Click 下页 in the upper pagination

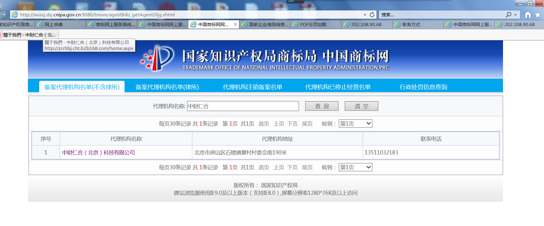pos(292,124)
